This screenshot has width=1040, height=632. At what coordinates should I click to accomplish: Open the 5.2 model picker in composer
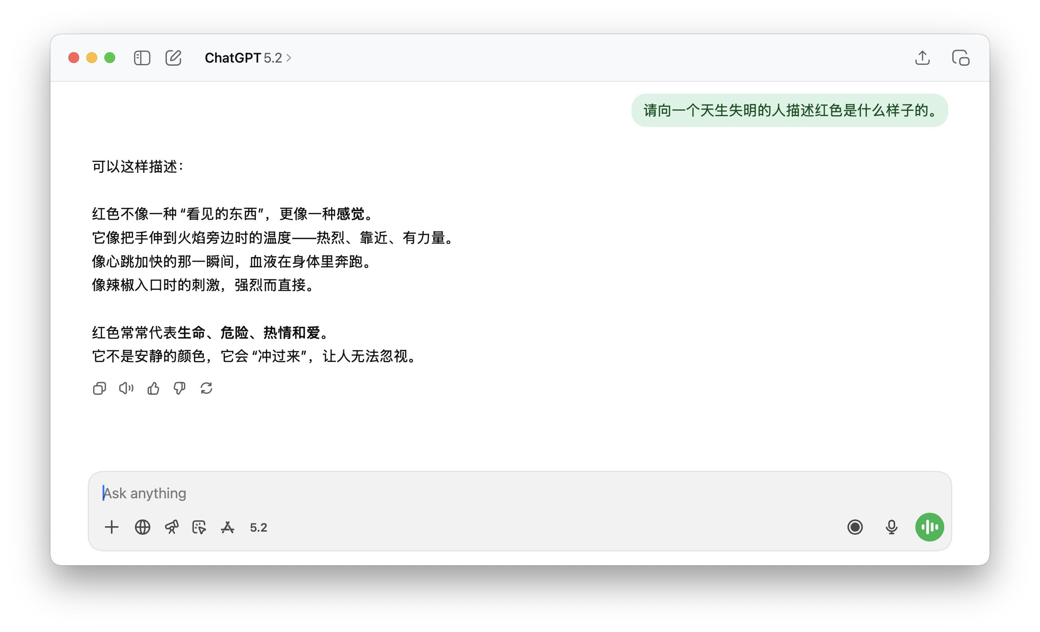click(258, 528)
